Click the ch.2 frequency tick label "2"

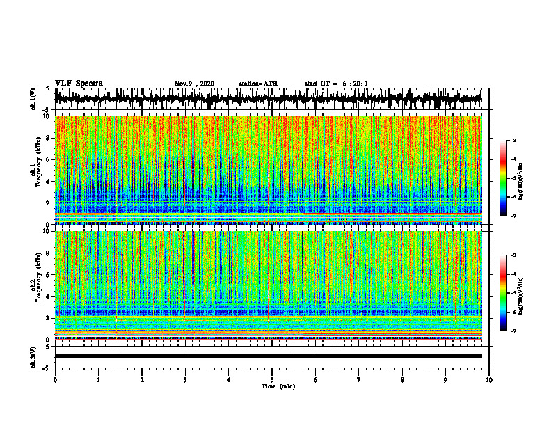49,318
